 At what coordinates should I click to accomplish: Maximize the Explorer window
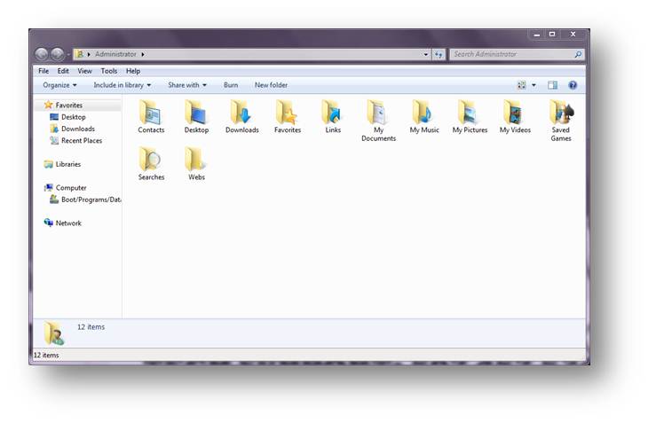pos(552,35)
